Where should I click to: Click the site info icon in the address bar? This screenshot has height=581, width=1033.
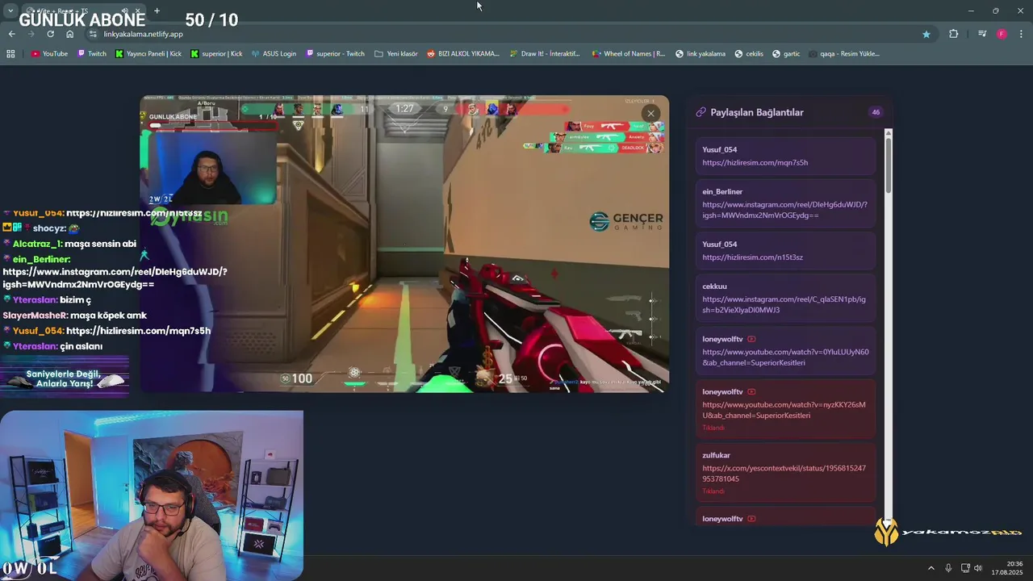pyautogui.click(x=93, y=34)
